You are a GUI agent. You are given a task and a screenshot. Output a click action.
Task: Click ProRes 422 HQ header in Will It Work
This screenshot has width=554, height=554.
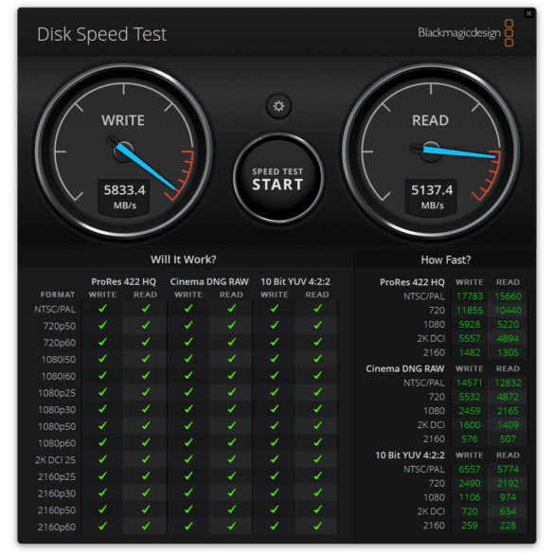point(123,281)
